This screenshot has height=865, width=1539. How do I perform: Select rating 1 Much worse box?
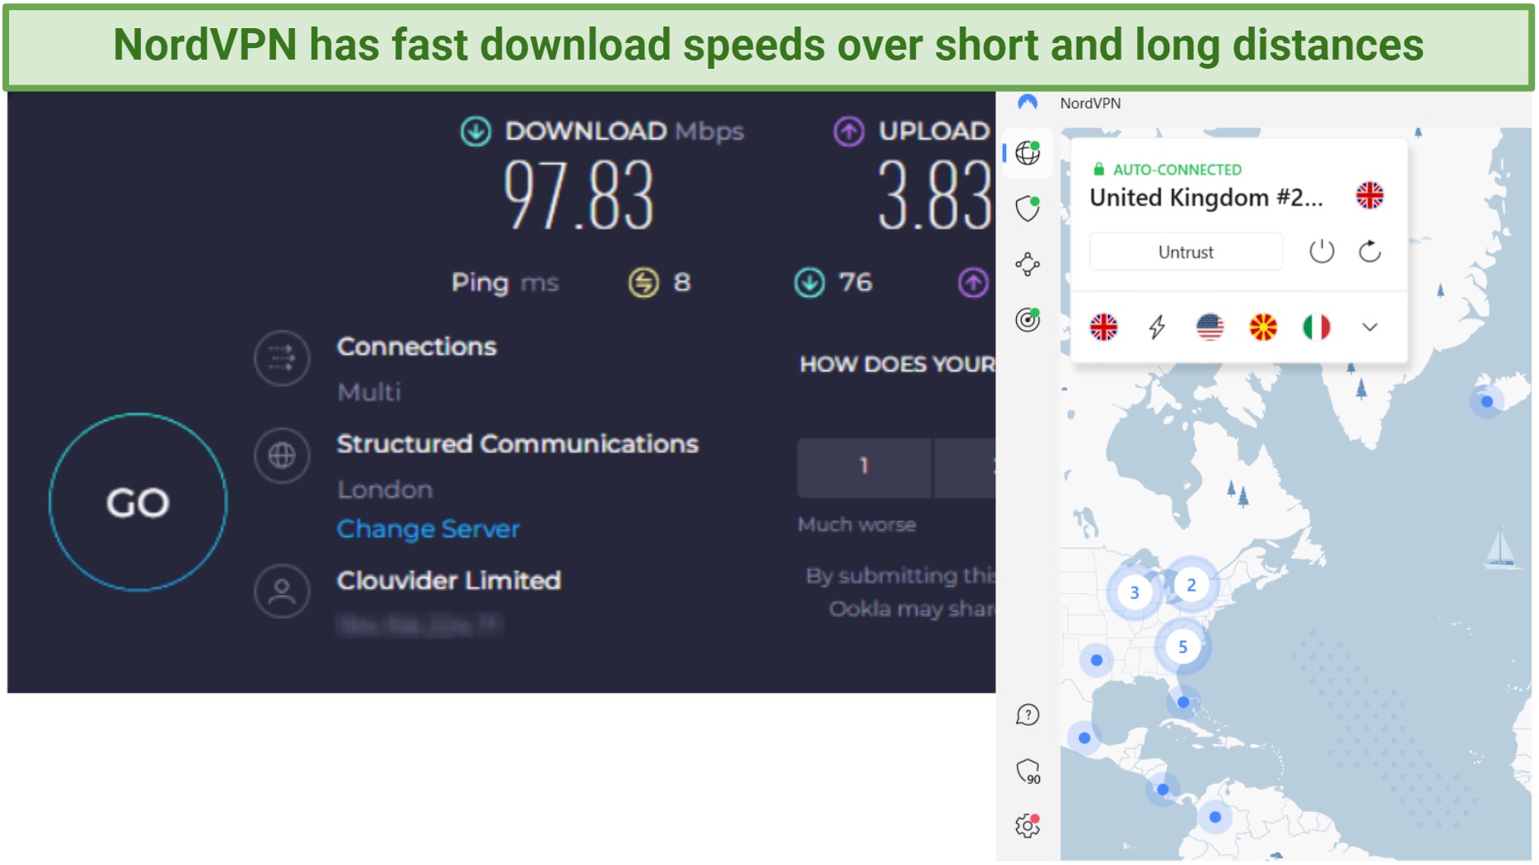click(864, 466)
